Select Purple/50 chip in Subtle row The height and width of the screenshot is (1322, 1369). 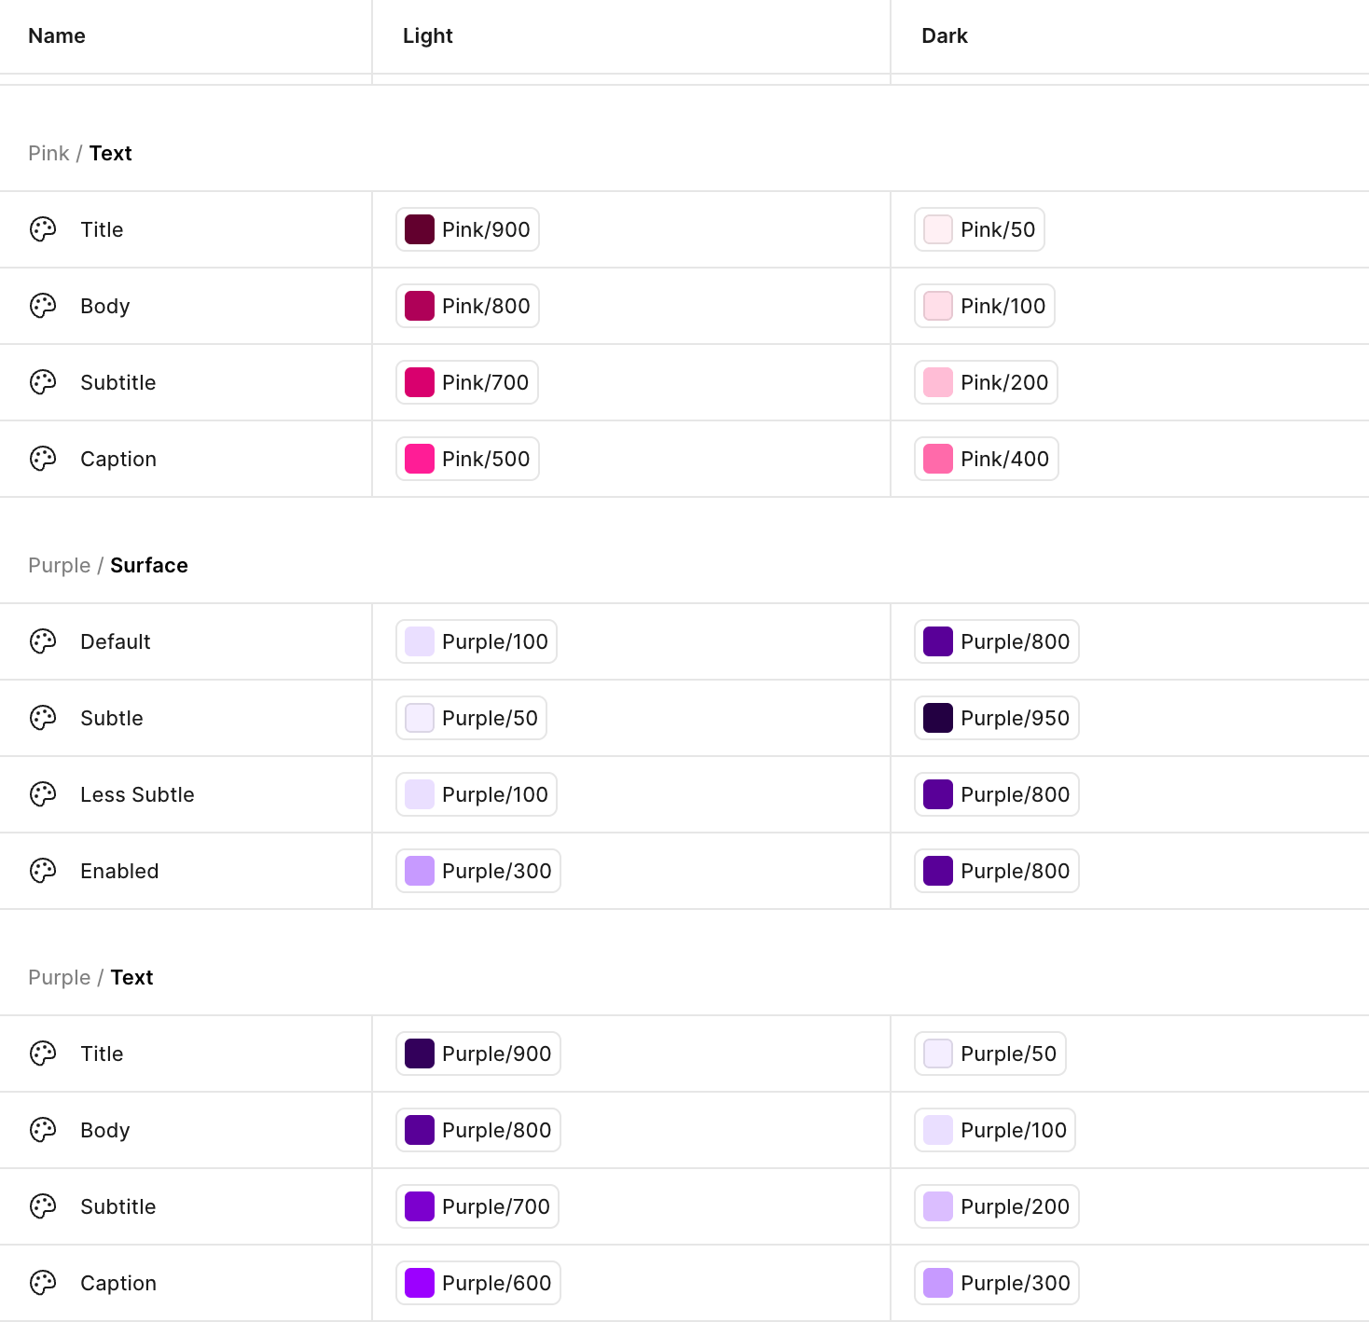471,718
